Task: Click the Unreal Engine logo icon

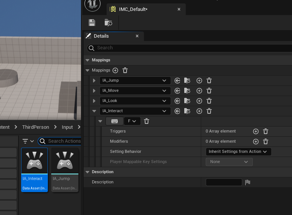Action: (x=93, y=5)
